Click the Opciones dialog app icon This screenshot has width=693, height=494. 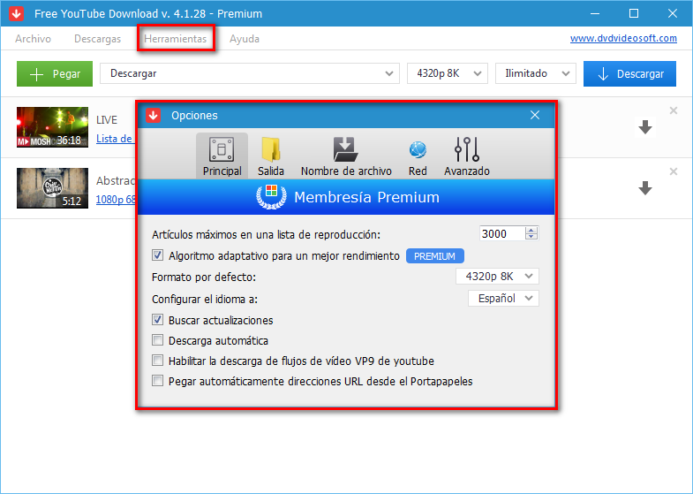click(x=154, y=116)
